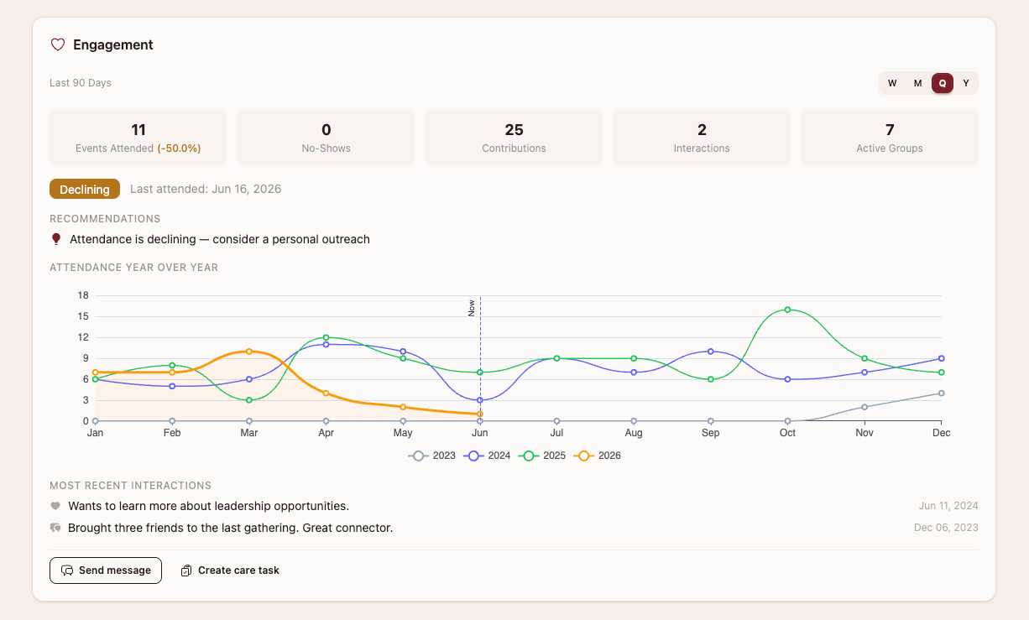The height and width of the screenshot is (620, 1029).
Task: Toggle the 2025 series in legend
Action: click(x=542, y=456)
